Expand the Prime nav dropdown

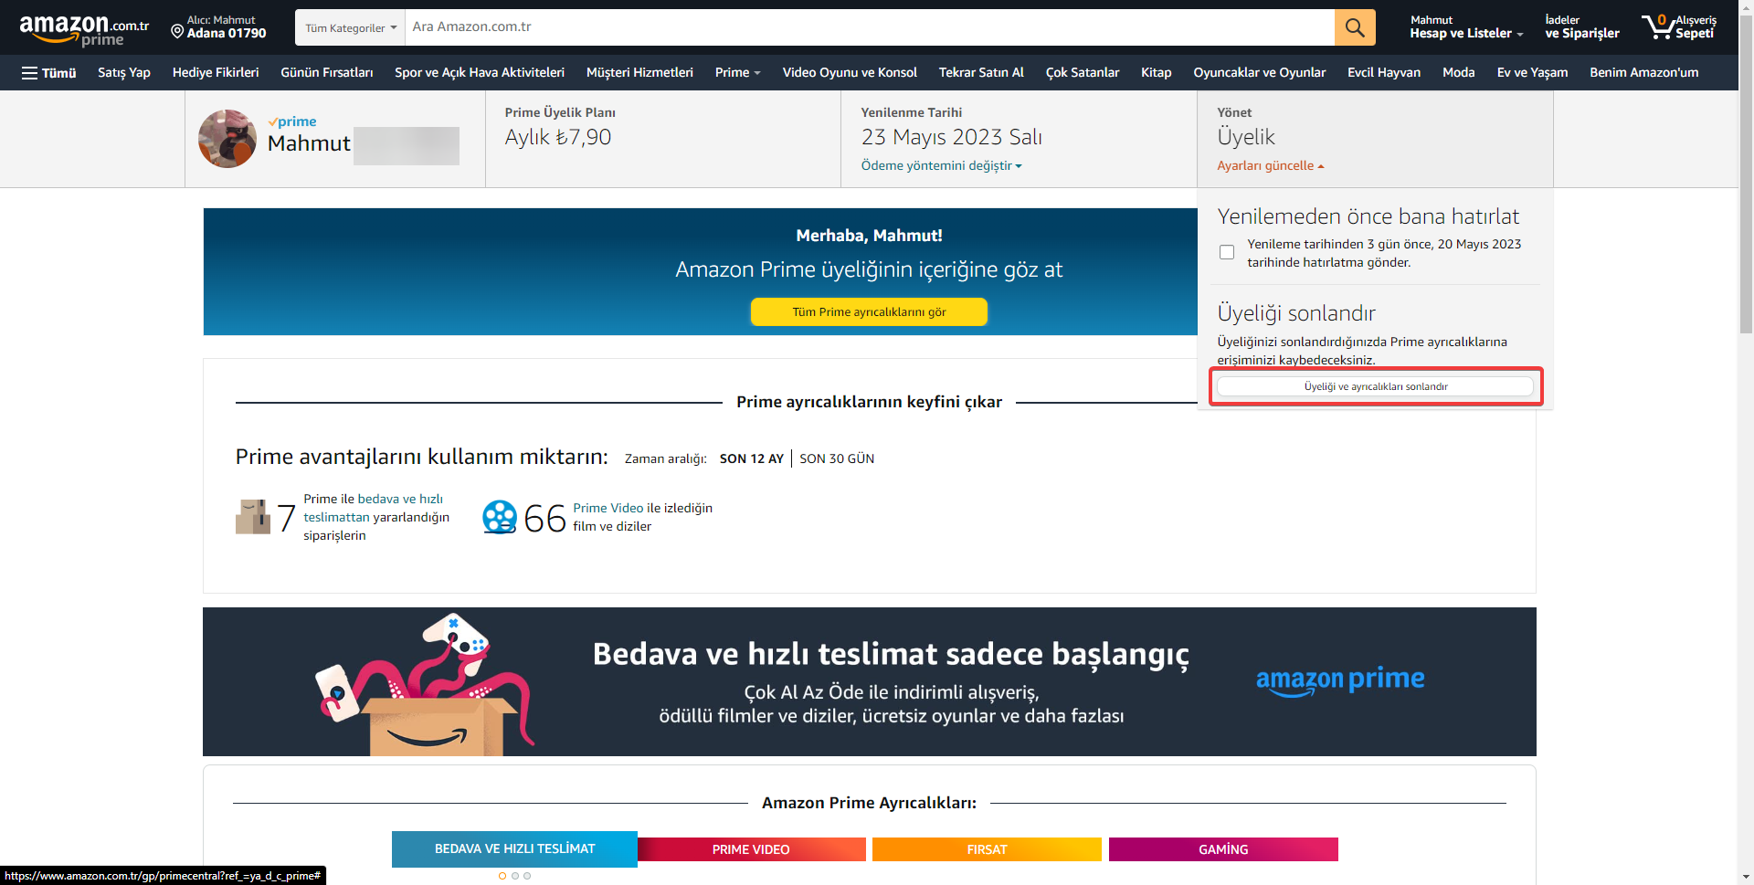tap(737, 73)
